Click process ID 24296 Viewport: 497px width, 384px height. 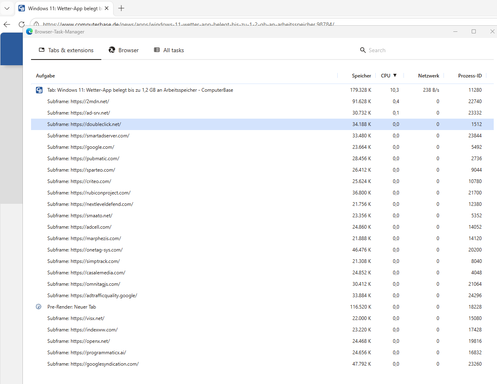(x=475, y=296)
